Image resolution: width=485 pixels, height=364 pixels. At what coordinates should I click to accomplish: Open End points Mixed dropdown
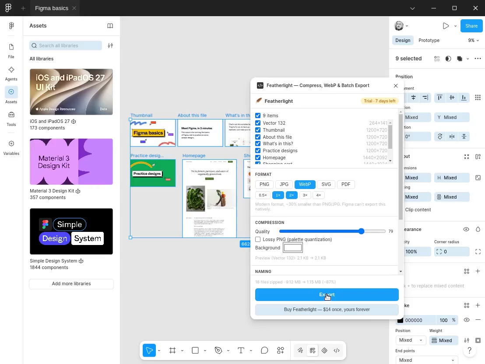pos(426,360)
